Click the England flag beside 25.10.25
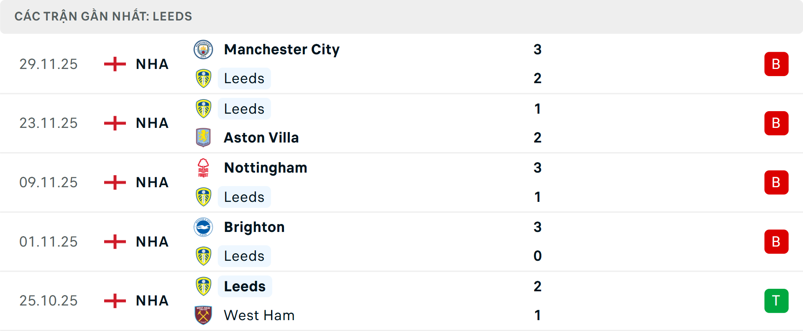Screen dimensions: 803x331 coord(115,301)
